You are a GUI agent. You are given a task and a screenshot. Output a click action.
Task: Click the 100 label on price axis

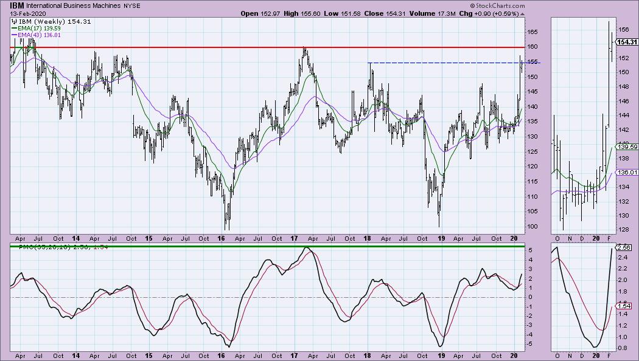pyautogui.click(x=532, y=226)
